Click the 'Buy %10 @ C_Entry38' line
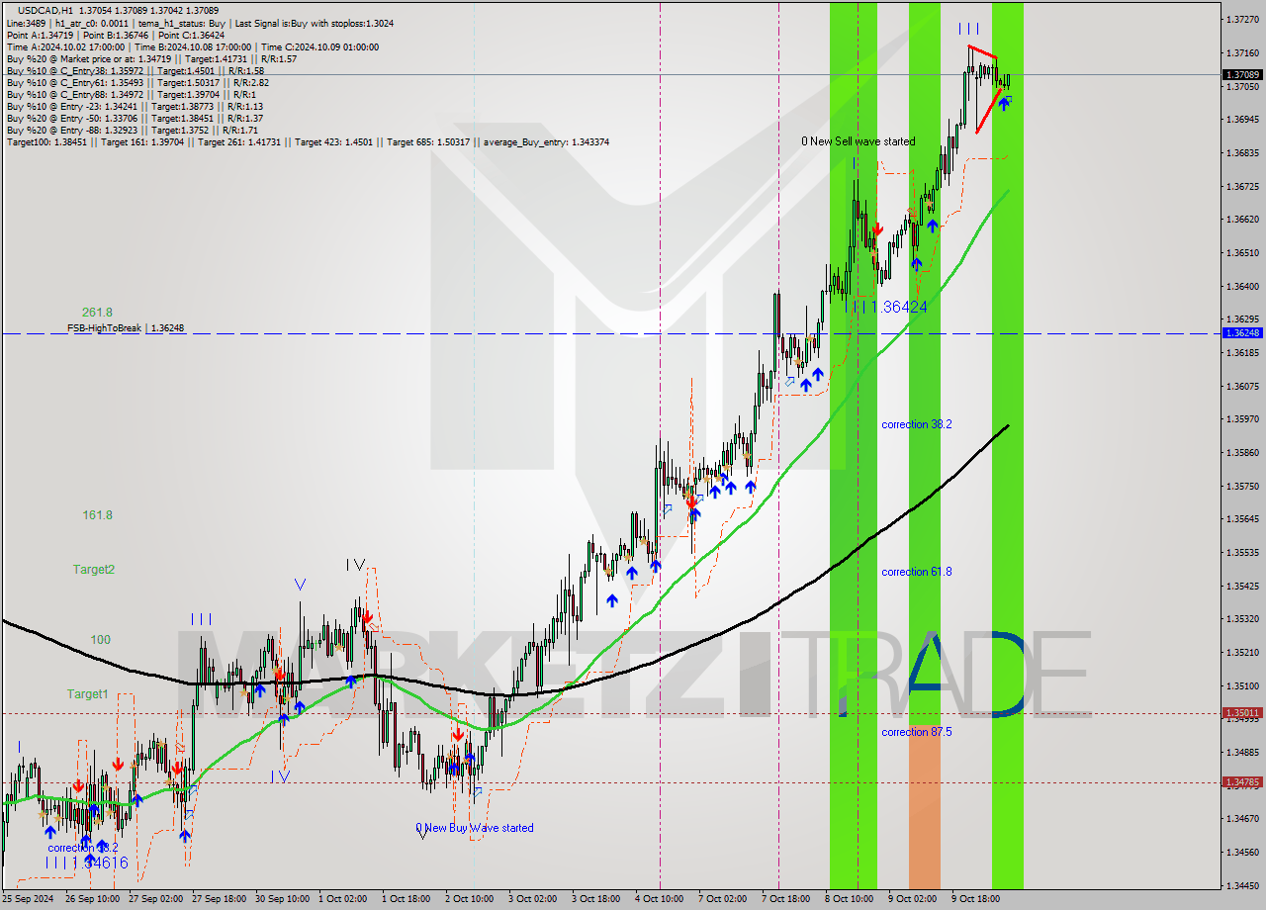This screenshot has height=910, width=1266. pyautogui.click(x=135, y=70)
